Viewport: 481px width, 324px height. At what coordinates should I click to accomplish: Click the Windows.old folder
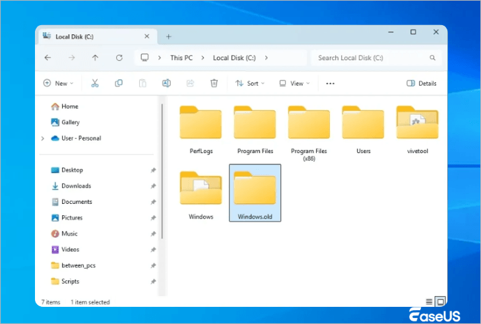[x=255, y=193]
